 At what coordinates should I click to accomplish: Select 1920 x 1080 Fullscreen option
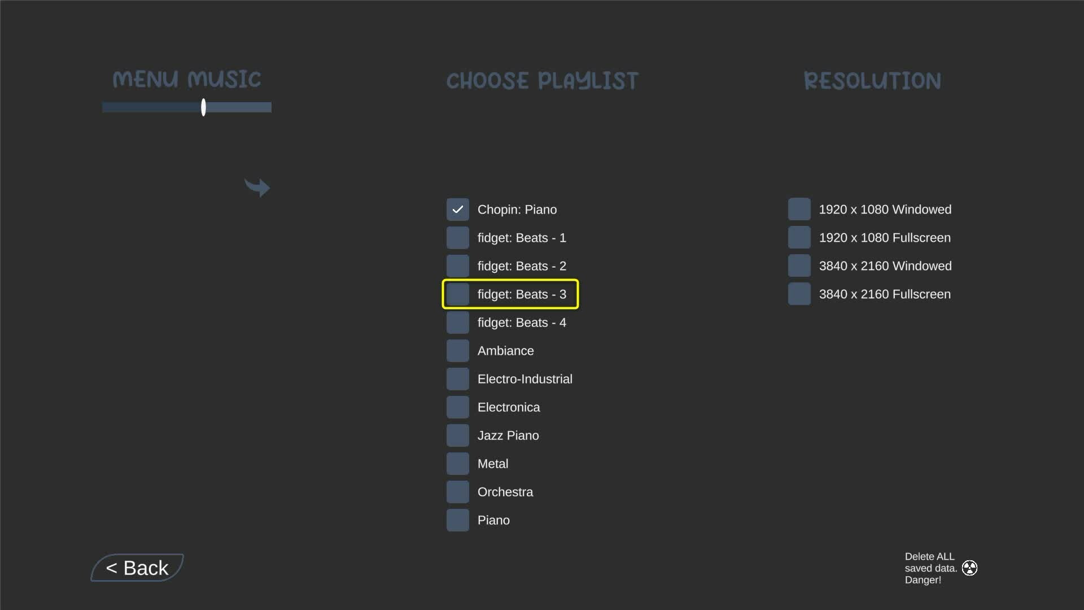point(799,238)
